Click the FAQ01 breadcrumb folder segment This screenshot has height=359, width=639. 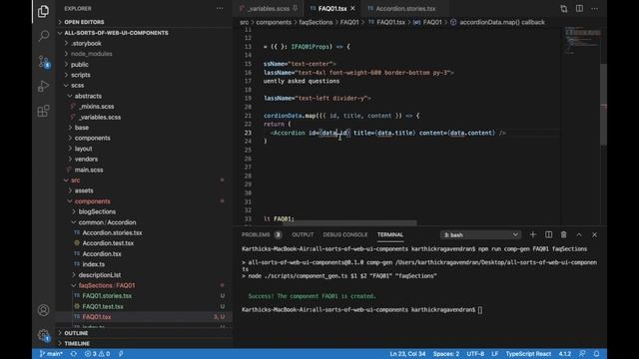pos(349,22)
